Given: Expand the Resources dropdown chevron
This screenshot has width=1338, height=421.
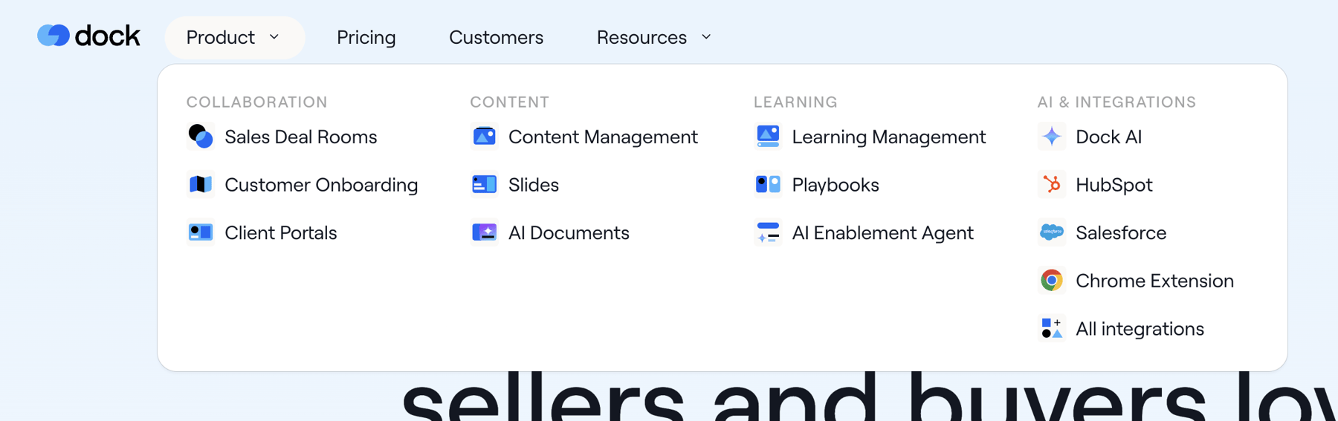Looking at the screenshot, I should pyautogui.click(x=706, y=37).
